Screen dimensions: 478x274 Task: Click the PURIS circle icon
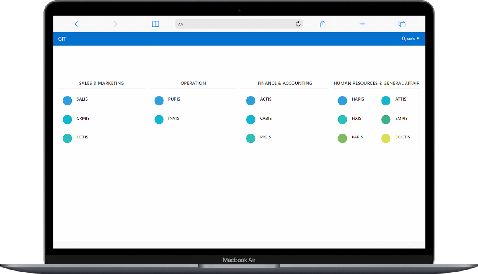coord(159,101)
